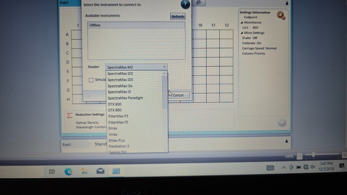The image size is (347, 195).
Task: Toggle the Simulator checkbox
Action: 91,80
